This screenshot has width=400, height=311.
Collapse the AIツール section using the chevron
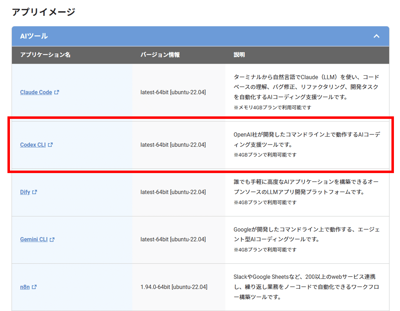[x=376, y=36]
